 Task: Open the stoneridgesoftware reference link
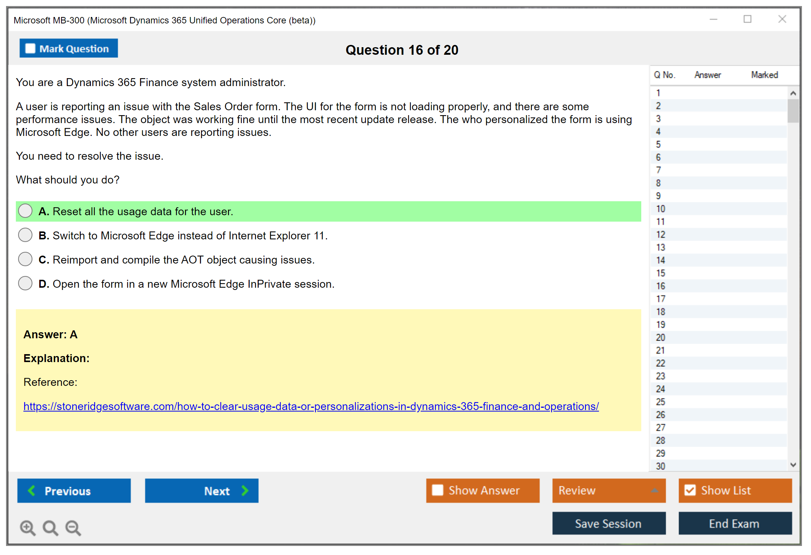point(311,406)
